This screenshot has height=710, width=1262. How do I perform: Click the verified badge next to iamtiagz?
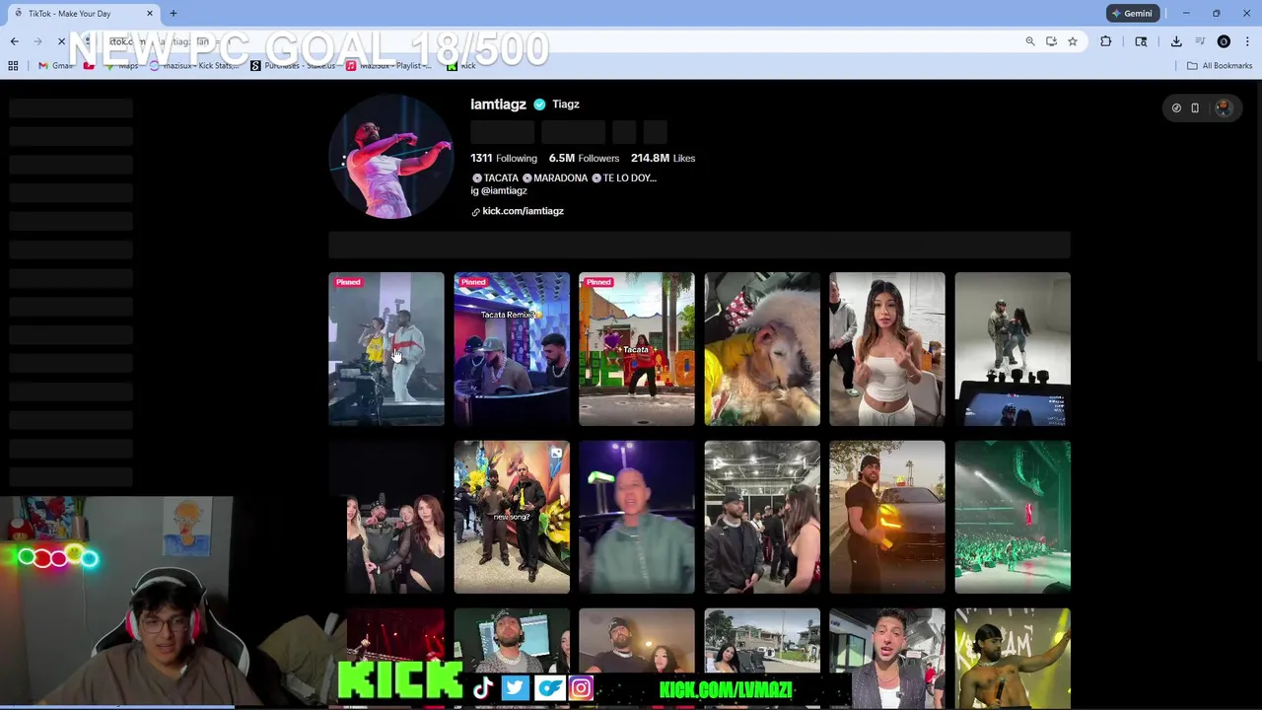click(539, 105)
